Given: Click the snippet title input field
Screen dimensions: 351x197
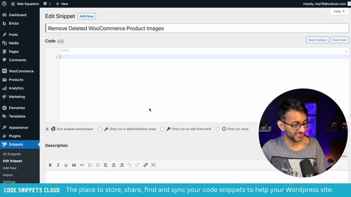Looking at the screenshot, I should [x=197, y=28].
